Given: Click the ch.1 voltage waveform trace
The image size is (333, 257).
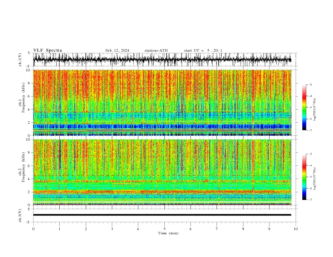Looking at the screenshot, I should (x=162, y=60).
